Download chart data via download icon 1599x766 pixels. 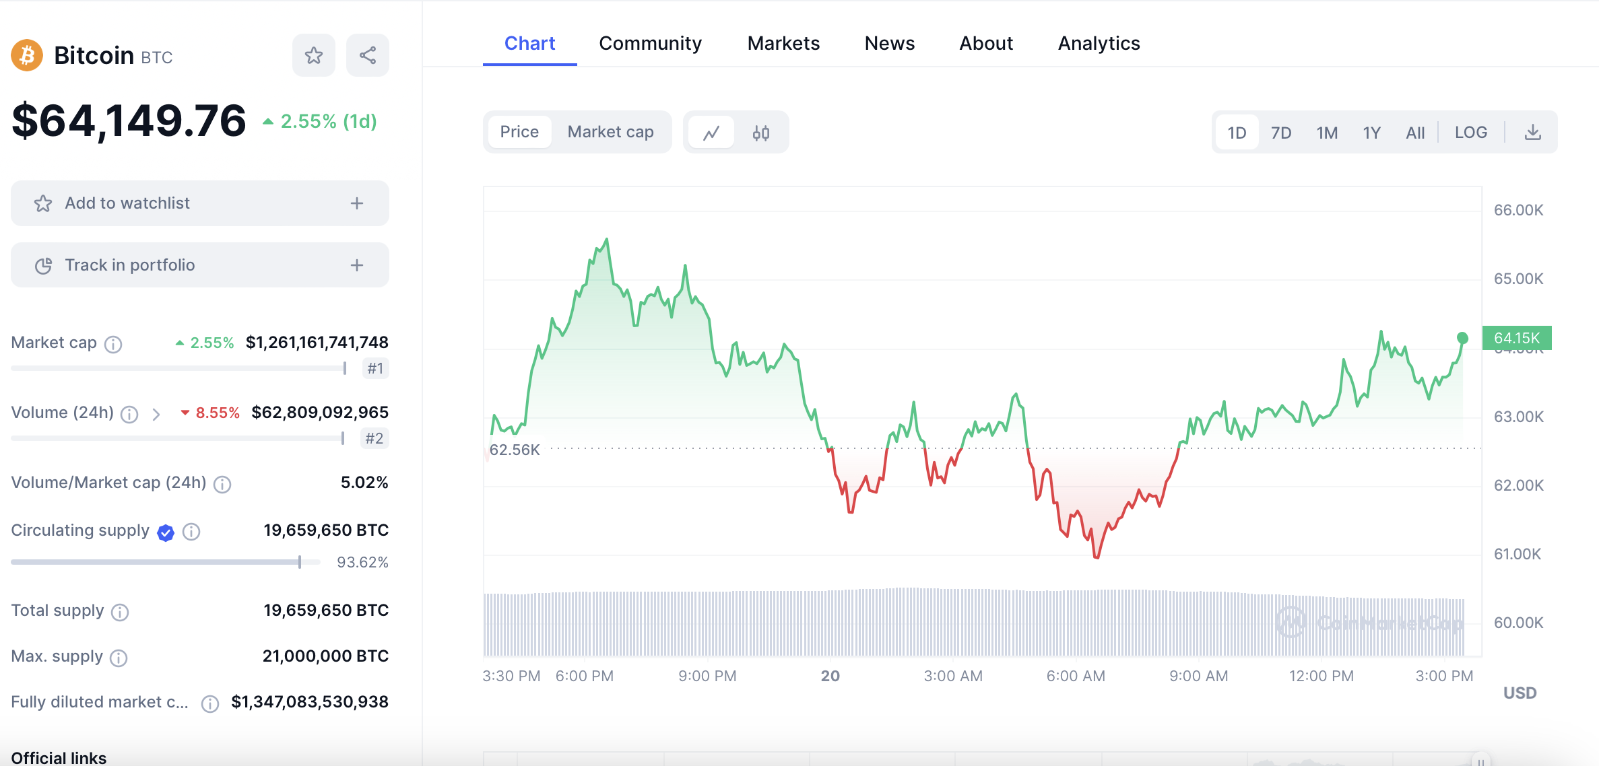point(1532,133)
